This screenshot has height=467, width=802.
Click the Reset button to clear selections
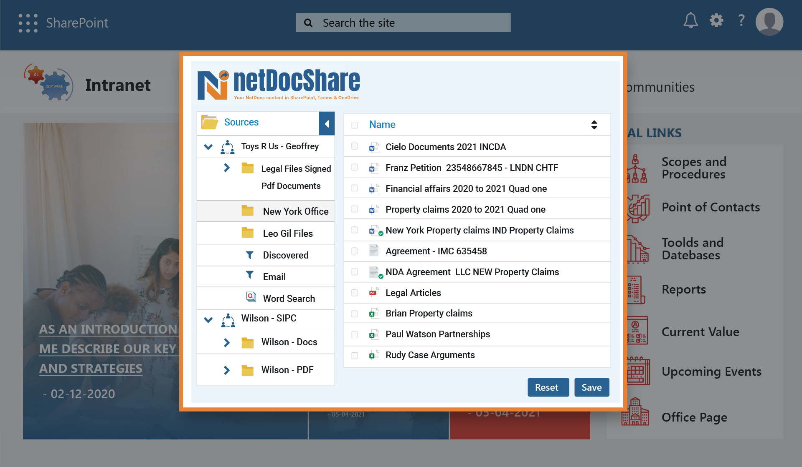[547, 387]
